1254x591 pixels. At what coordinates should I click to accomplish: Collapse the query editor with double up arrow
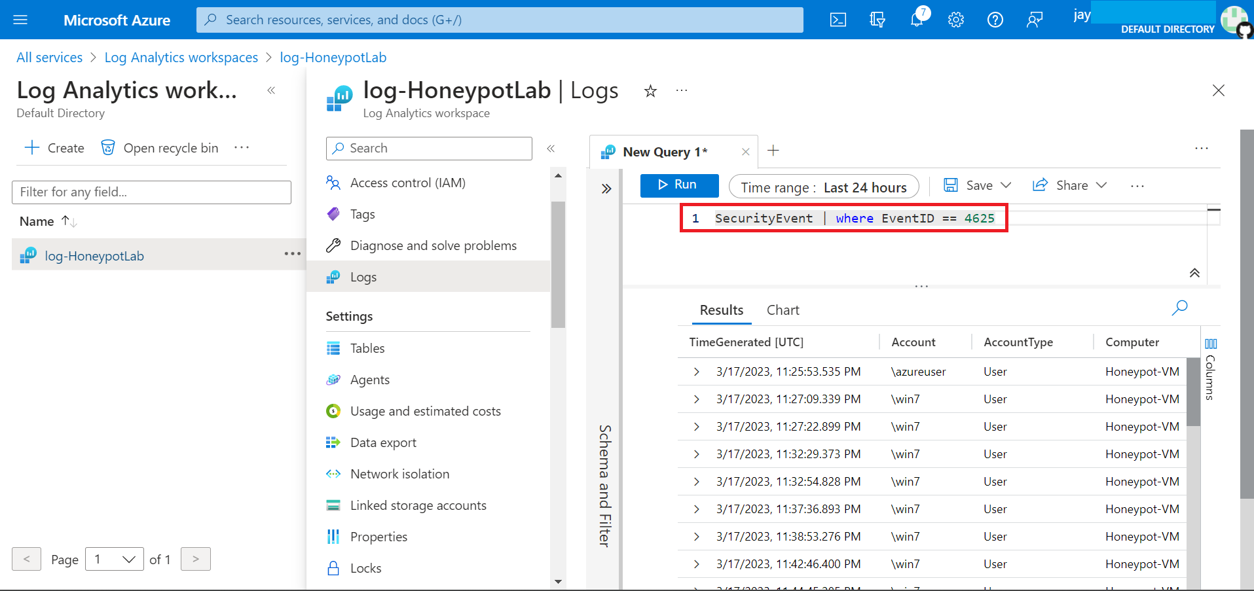(1194, 273)
